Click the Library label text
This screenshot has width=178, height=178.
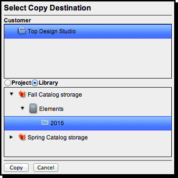(48, 83)
